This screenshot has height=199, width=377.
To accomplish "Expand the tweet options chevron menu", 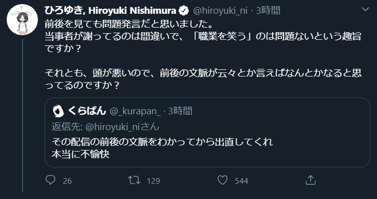I will [x=365, y=9].
